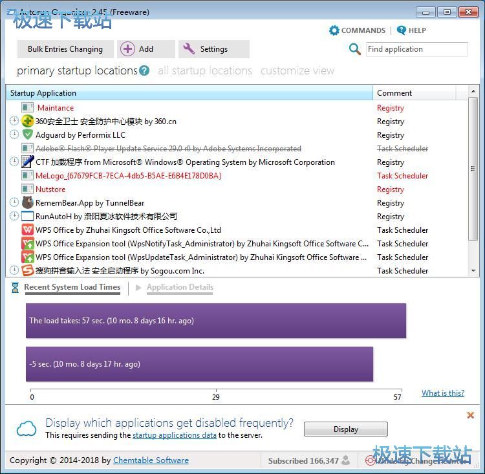Select the -5 sec load time bar

(x=200, y=364)
